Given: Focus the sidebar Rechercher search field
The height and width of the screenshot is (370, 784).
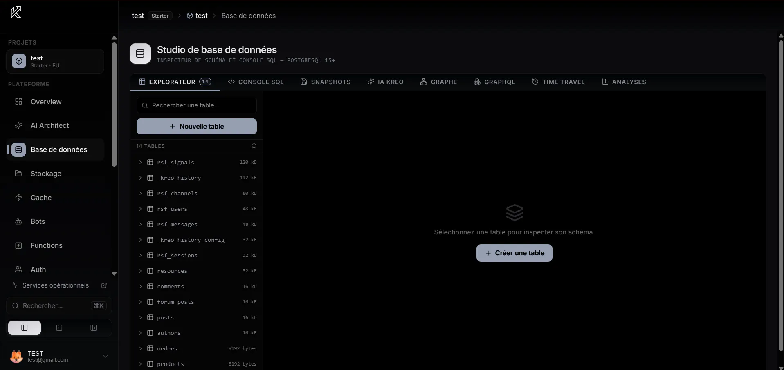Looking at the screenshot, I should 59,305.
